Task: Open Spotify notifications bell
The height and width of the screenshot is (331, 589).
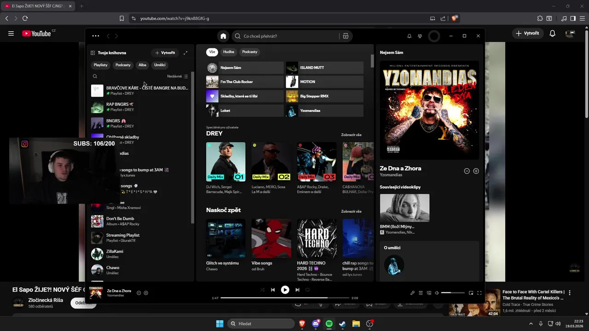Action: pyautogui.click(x=409, y=36)
